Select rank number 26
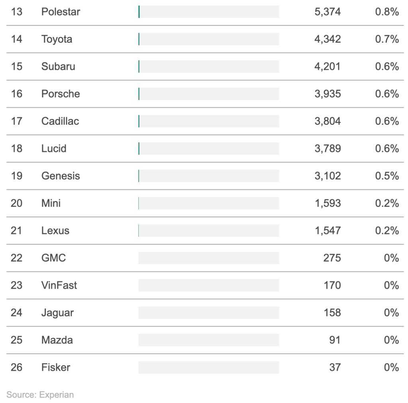The height and width of the screenshot is (403, 408). pyautogui.click(x=16, y=368)
